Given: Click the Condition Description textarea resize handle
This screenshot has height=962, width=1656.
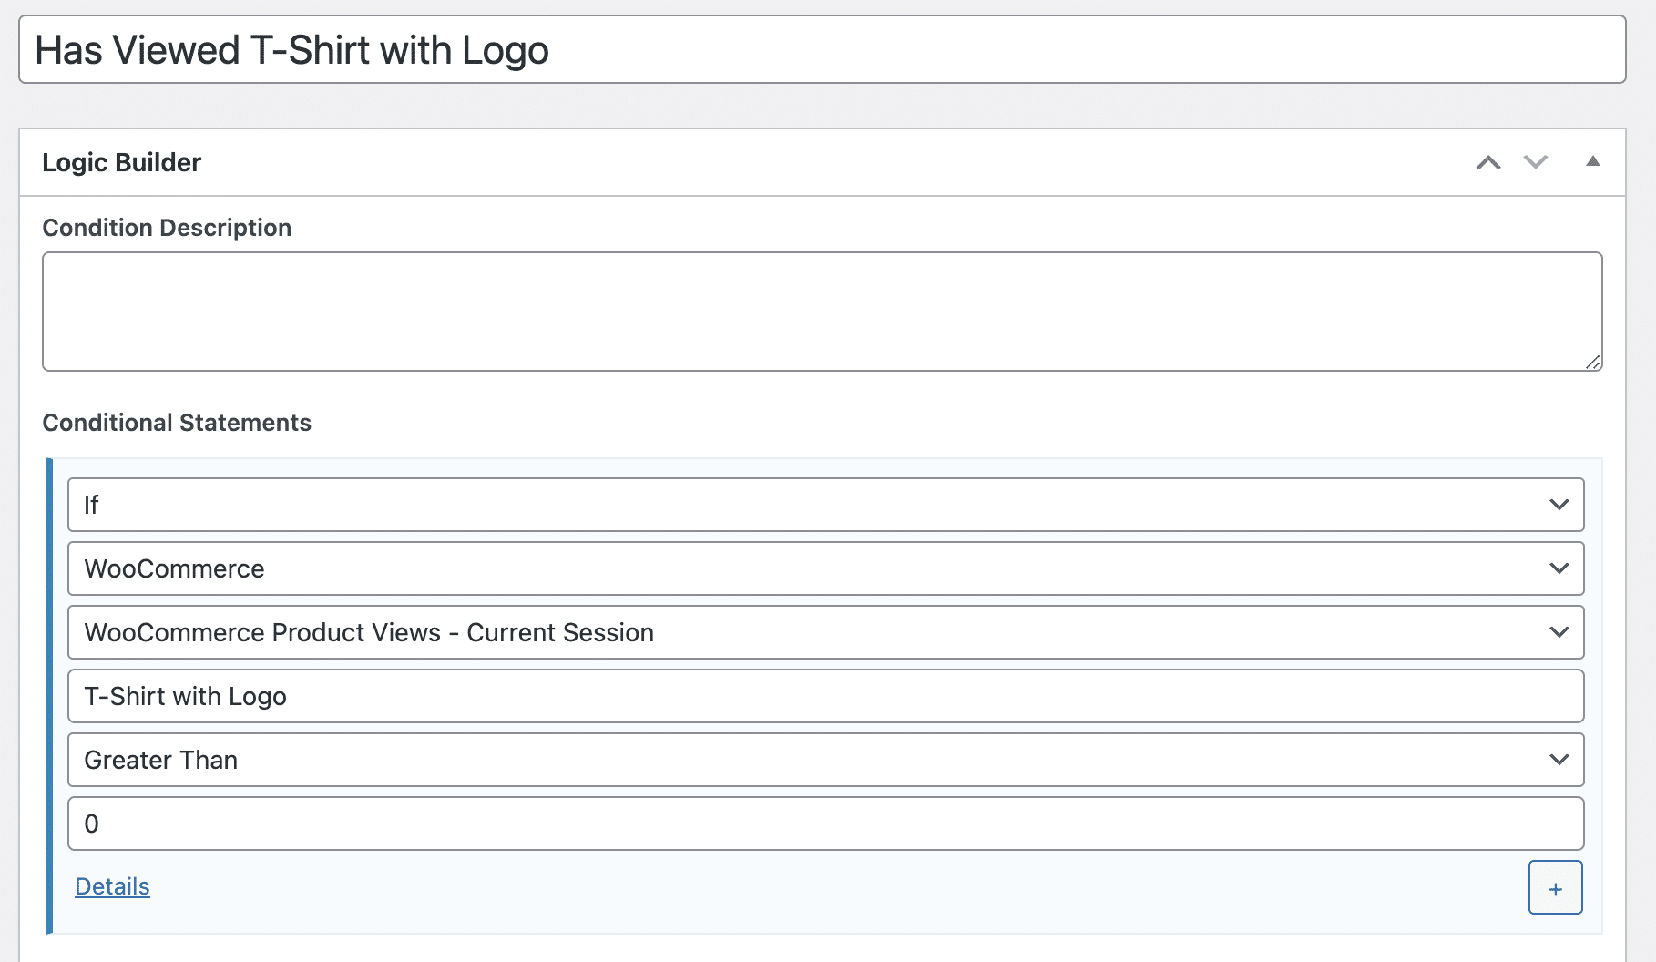Looking at the screenshot, I should 1592,362.
